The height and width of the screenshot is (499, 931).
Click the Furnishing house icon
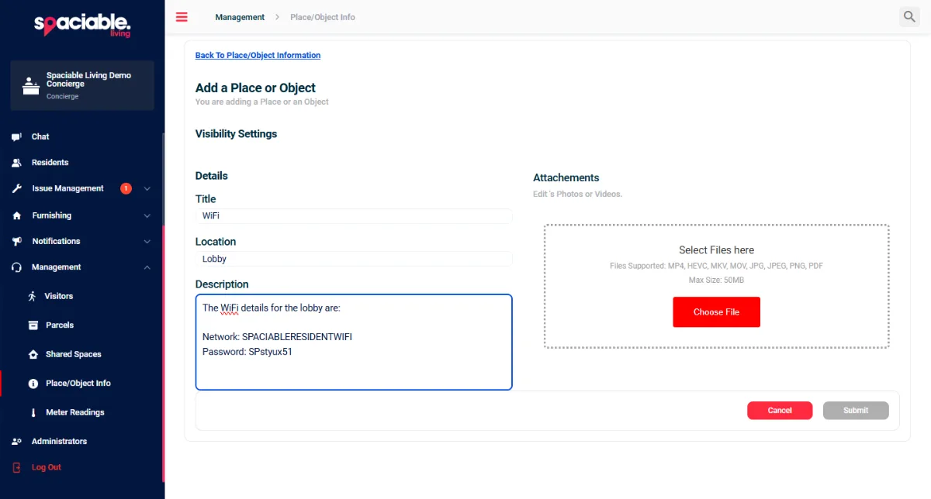click(16, 215)
